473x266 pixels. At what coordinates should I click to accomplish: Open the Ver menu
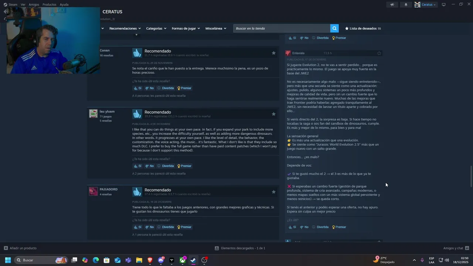click(23, 5)
